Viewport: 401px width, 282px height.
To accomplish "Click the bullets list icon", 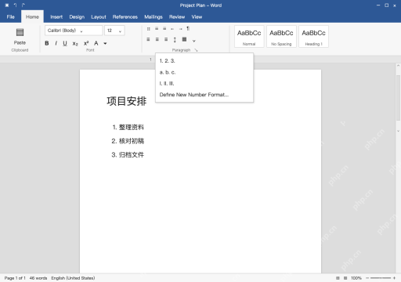I will click(x=148, y=29).
